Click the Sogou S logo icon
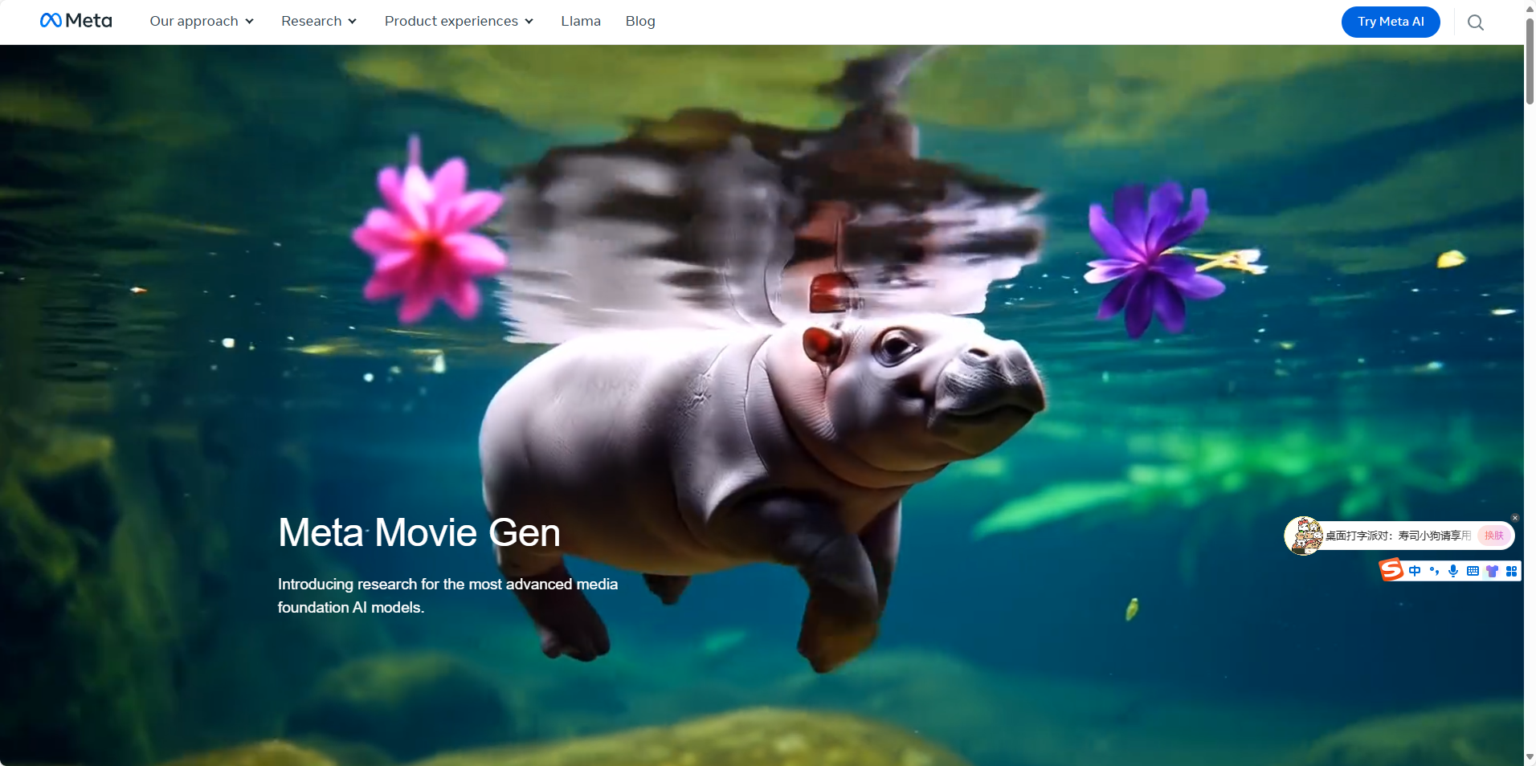The image size is (1536, 766). [x=1391, y=570]
